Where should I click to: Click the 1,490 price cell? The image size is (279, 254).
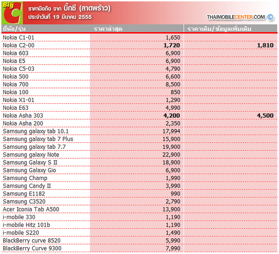(173, 233)
